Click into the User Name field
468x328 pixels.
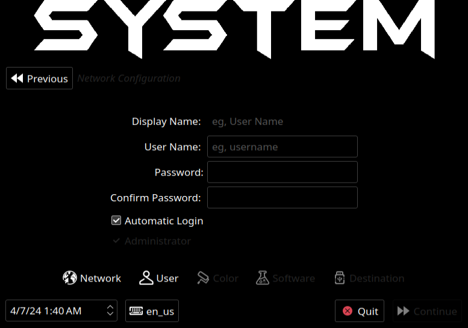[x=282, y=147]
